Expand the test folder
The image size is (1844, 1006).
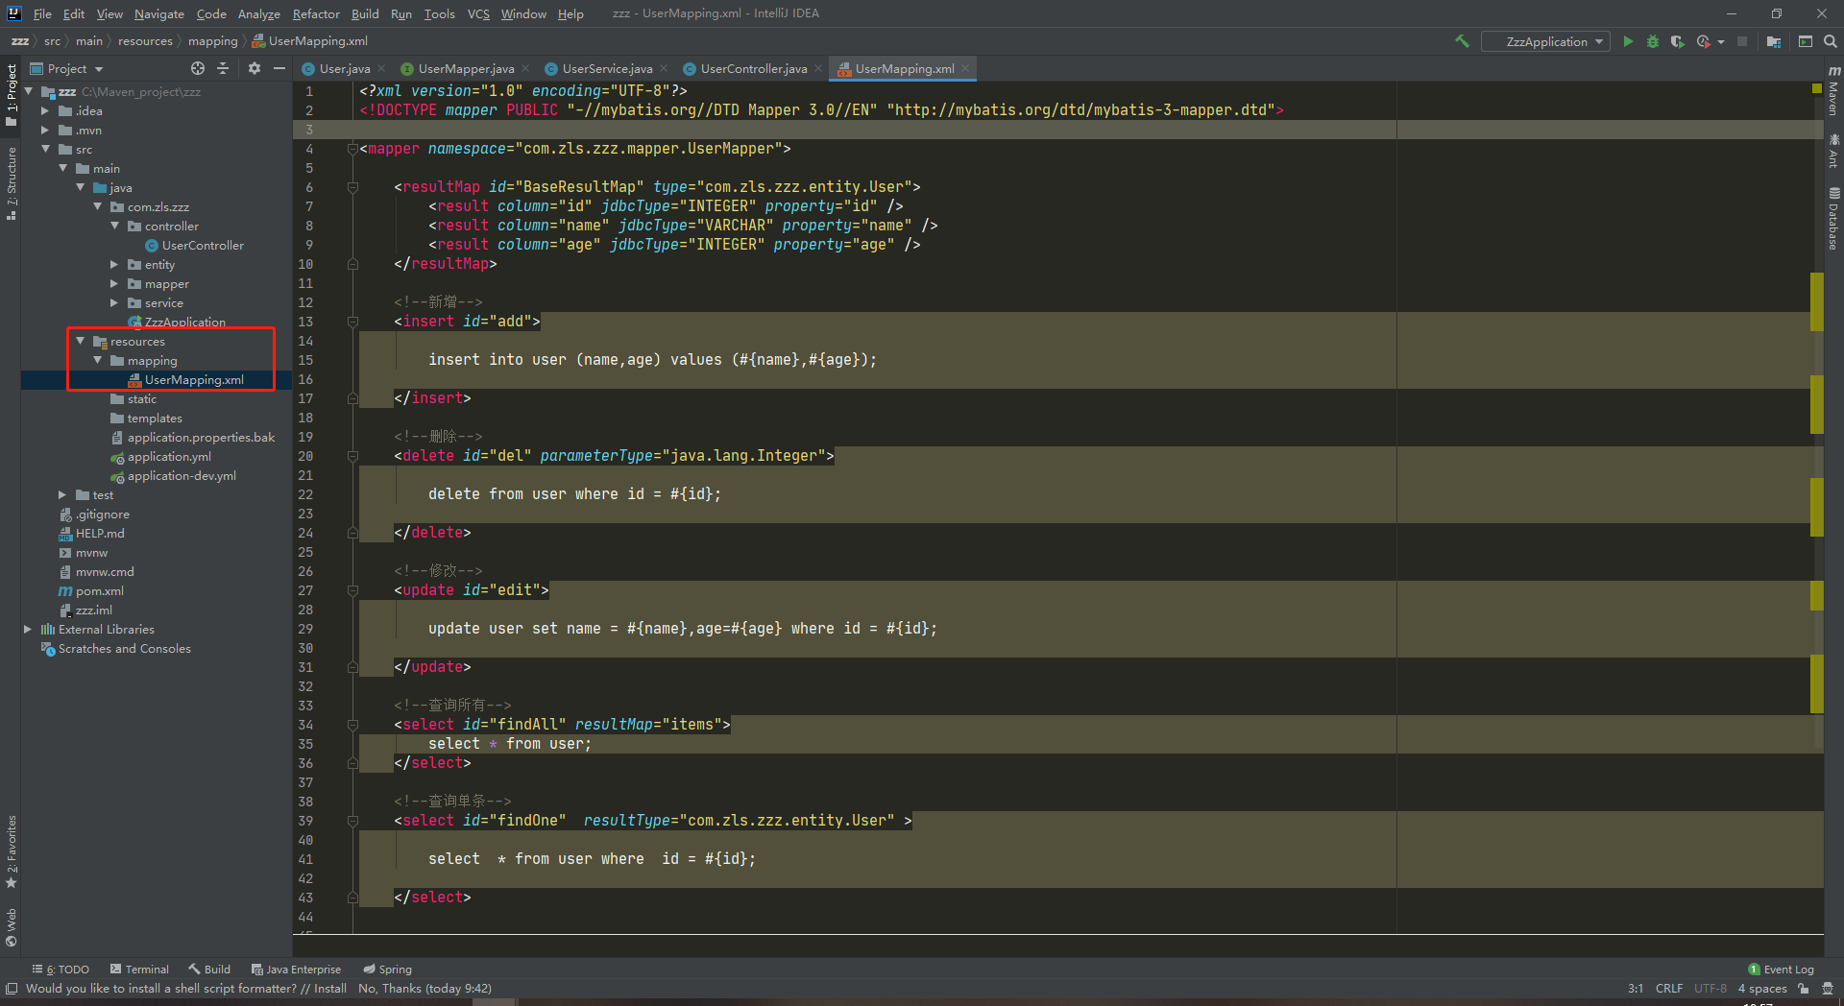62,495
